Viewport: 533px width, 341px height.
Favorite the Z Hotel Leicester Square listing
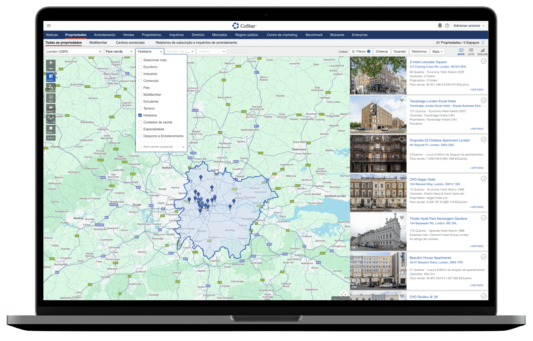(401, 61)
